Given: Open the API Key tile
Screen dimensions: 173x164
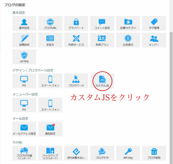Looking at the screenshot, I should (128, 153).
